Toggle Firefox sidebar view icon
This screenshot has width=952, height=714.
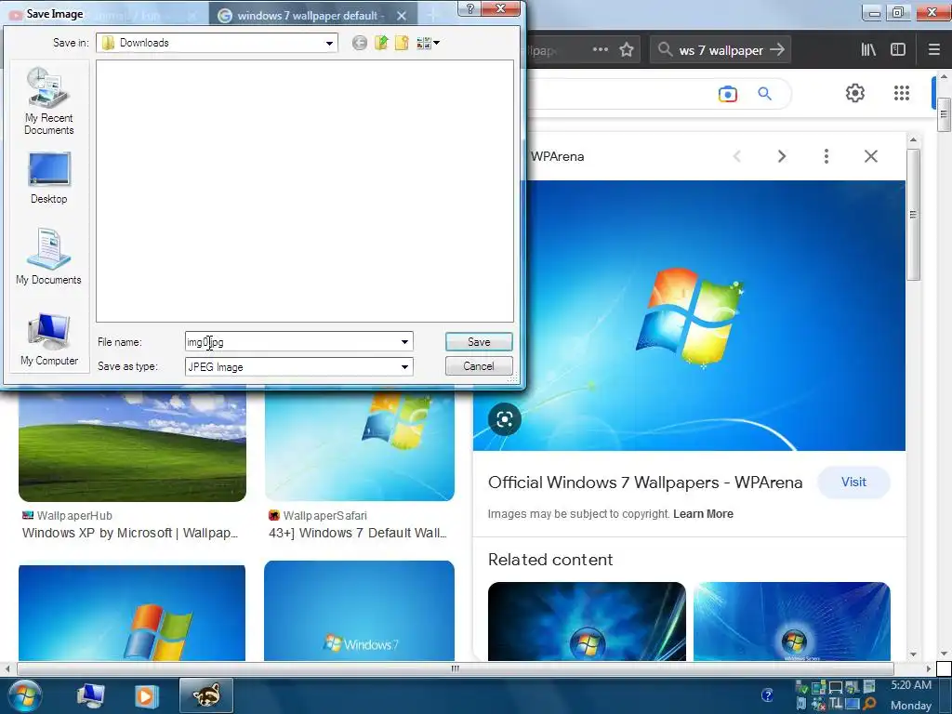point(898,50)
